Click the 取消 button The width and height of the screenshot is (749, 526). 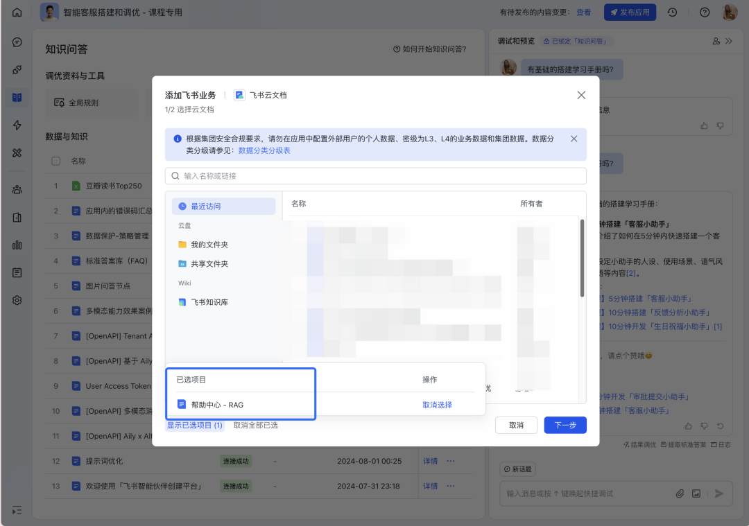pyautogui.click(x=517, y=426)
